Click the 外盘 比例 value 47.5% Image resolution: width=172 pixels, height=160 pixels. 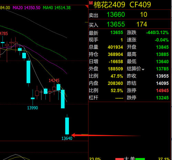click(117, 76)
